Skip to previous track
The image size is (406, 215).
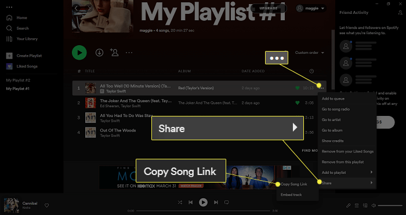191,202
